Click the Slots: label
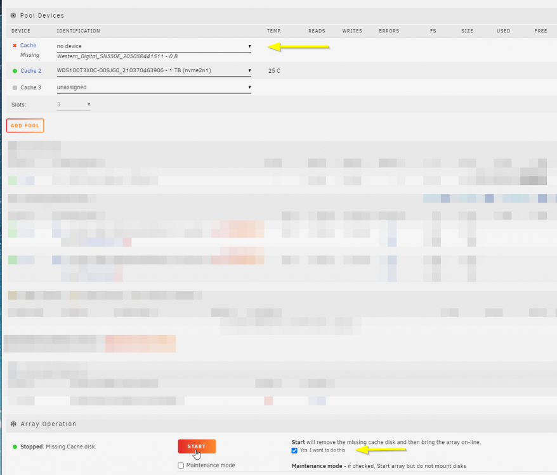 [18, 105]
